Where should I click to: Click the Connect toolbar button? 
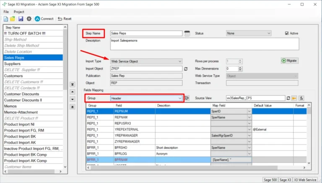(44, 19)
